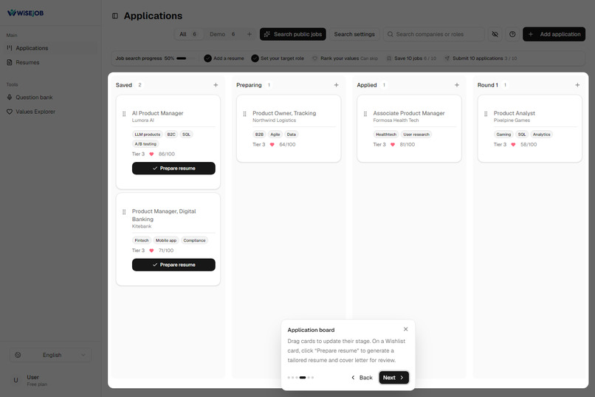
Task: Open the Associate Product Manager card title
Action: coord(409,113)
